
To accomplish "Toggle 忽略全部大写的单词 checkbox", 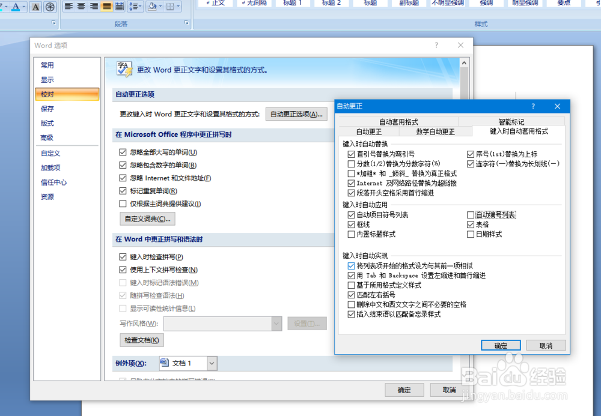I will click(x=123, y=152).
